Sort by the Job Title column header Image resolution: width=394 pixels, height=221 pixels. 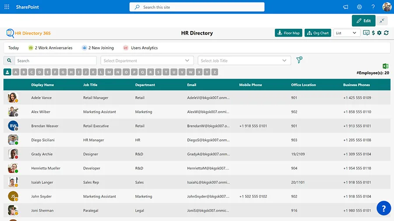pyautogui.click(x=90, y=85)
